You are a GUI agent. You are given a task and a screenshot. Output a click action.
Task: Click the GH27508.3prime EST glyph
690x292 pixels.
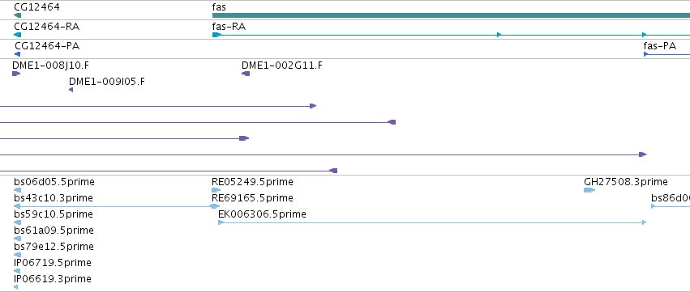589,190
